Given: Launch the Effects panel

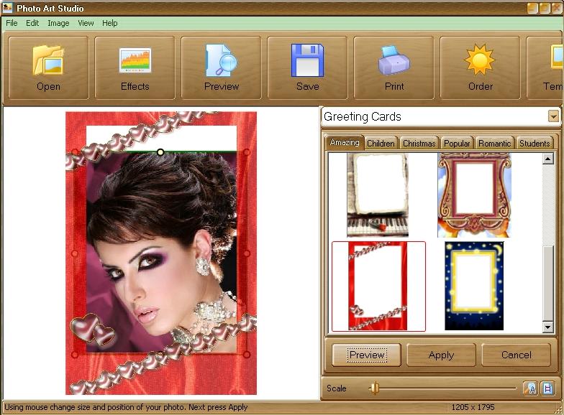Looking at the screenshot, I should pos(135,67).
